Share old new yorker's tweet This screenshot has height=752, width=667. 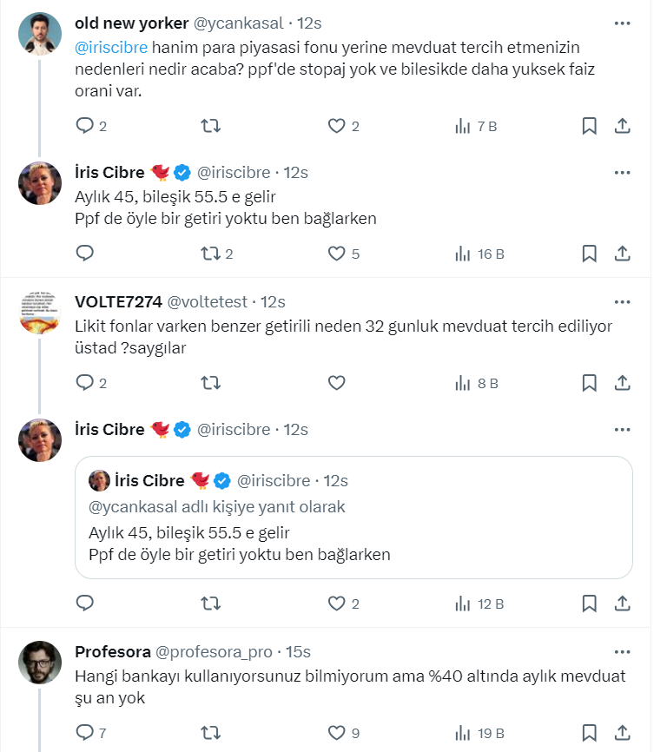pyautogui.click(x=623, y=126)
